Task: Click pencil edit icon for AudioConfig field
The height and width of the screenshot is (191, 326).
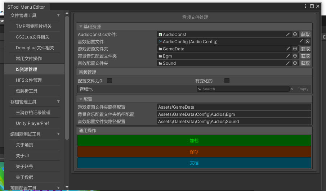Action: pos(301,41)
